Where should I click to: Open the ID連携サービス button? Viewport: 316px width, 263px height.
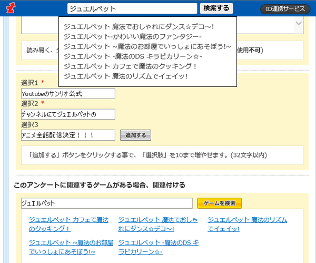pos(285,9)
